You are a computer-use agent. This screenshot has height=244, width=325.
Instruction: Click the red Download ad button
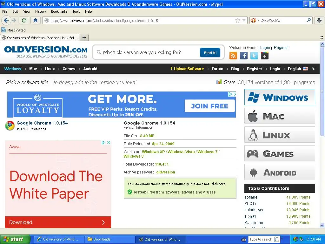tap(58, 222)
